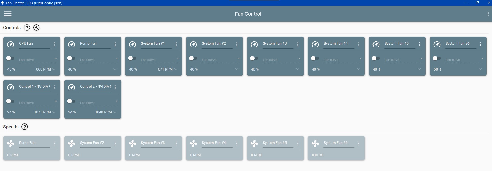Click the System Fan #2 control gauge icon
492x171 pixels.
193,44
